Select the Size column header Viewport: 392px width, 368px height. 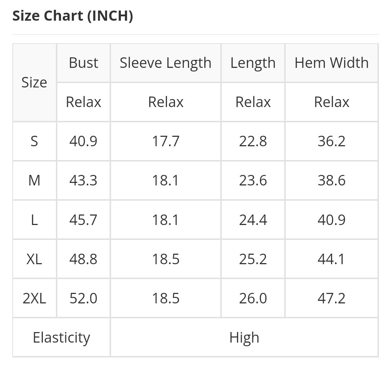click(34, 82)
